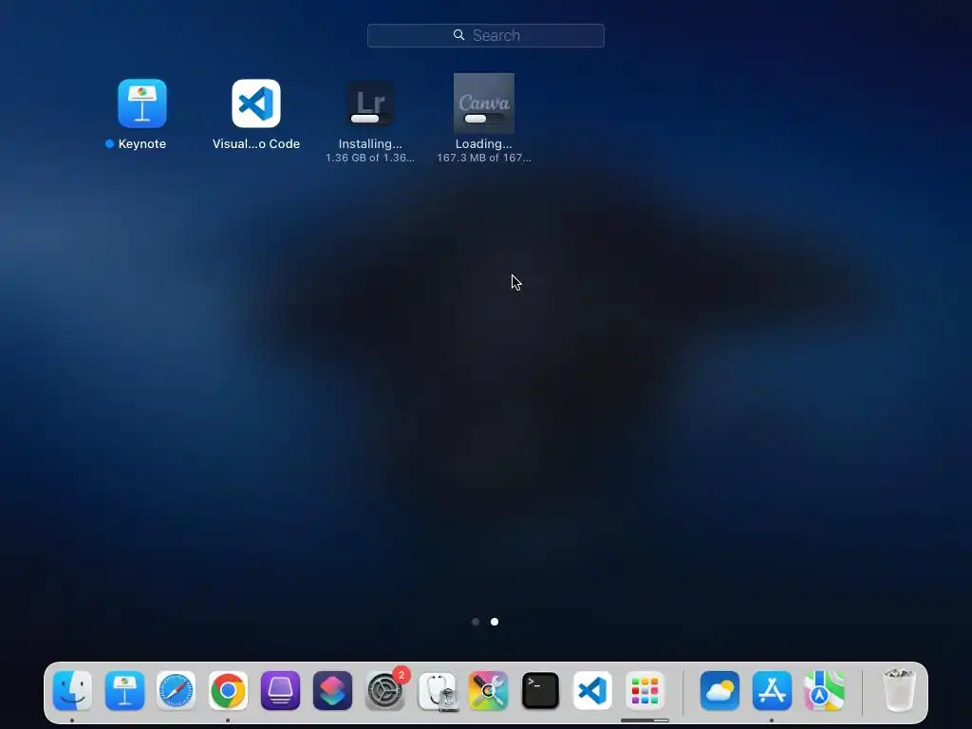The width and height of the screenshot is (972, 729).
Task: Click the blue new-app dot beside Keynote
Action: click(x=110, y=144)
